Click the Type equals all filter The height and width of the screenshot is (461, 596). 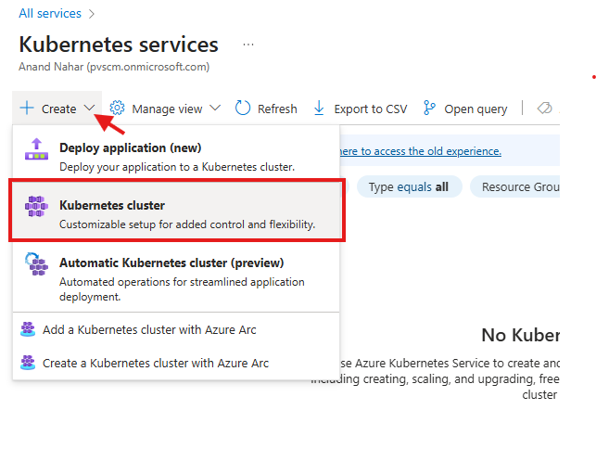(x=410, y=186)
